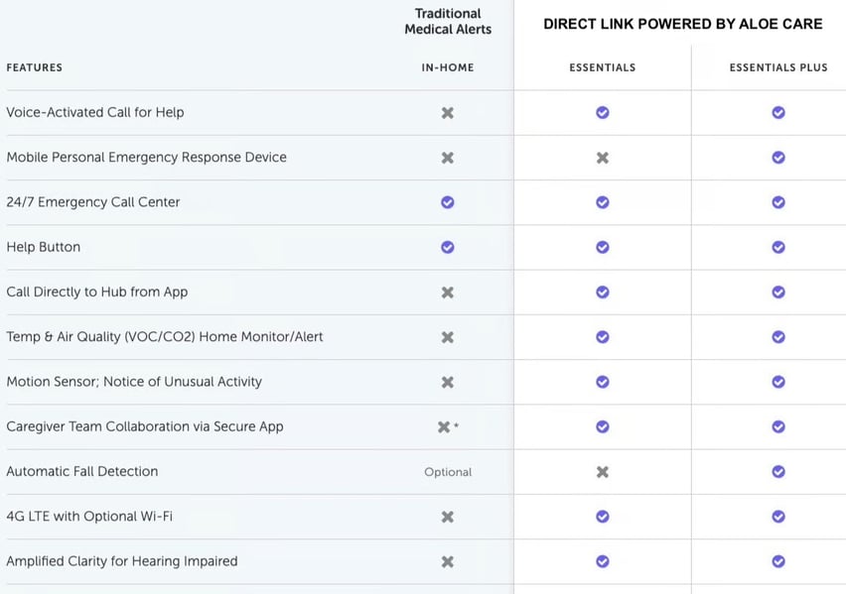Click Optional text for Automatic Fall Detection
This screenshot has width=846, height=594.
point(448,472)
